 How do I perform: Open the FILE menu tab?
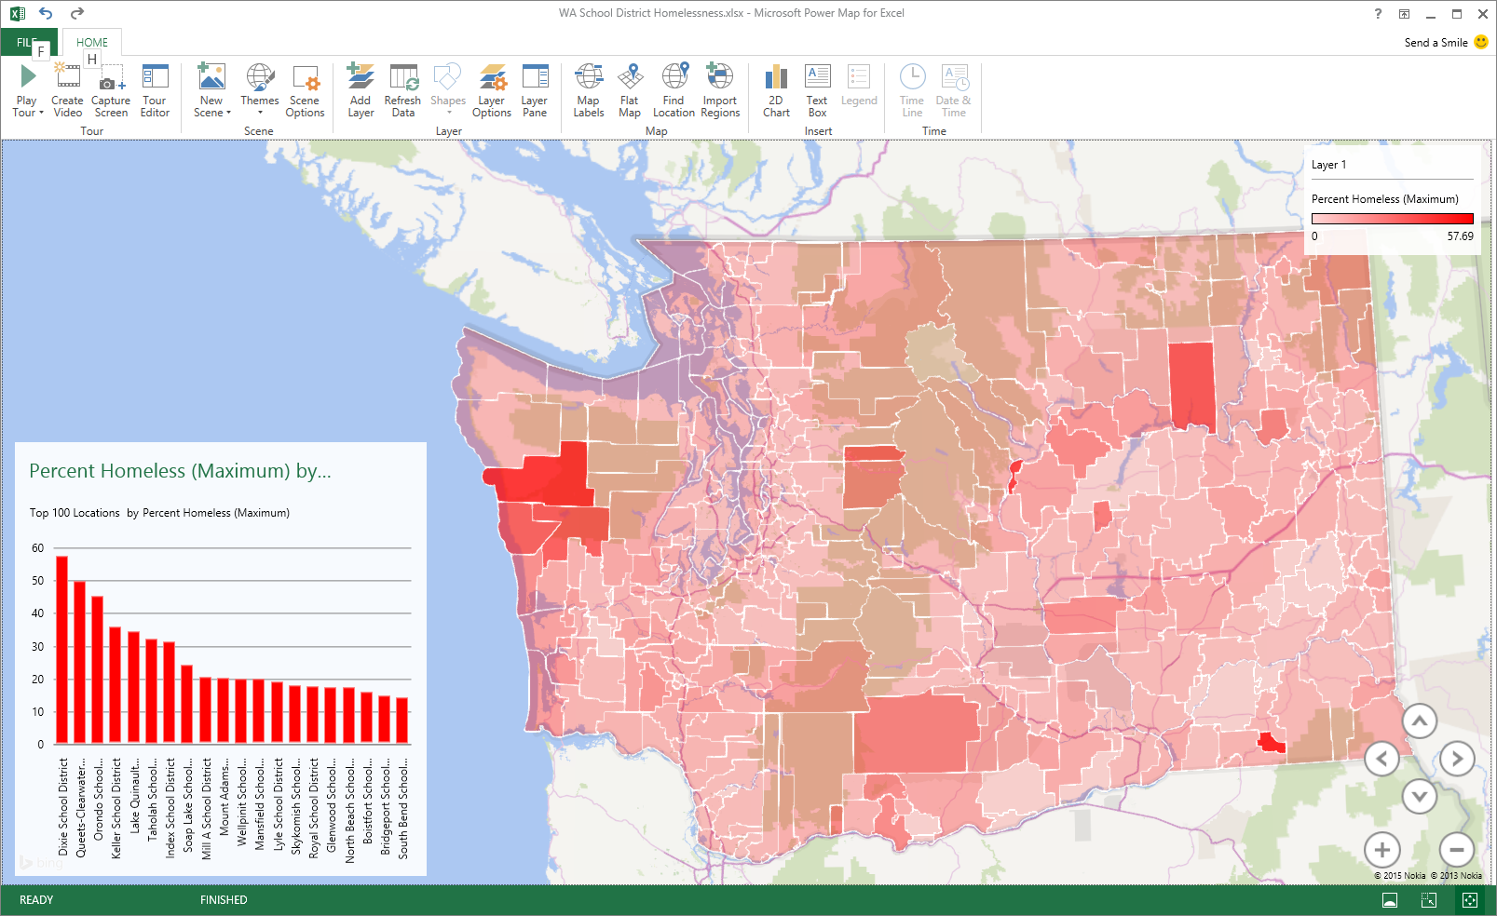click(x=28, y=43)
